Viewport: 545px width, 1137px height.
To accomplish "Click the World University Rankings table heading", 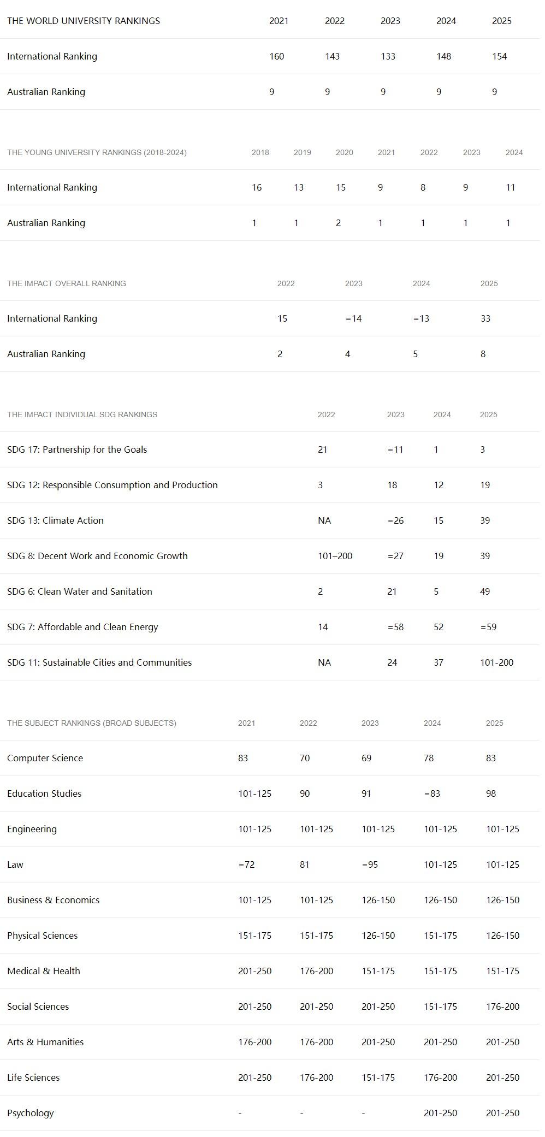I will coord(84,21).
